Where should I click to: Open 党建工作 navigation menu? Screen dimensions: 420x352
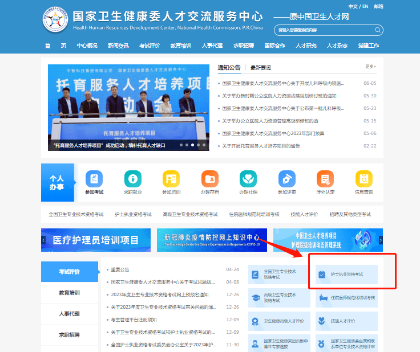369,46
